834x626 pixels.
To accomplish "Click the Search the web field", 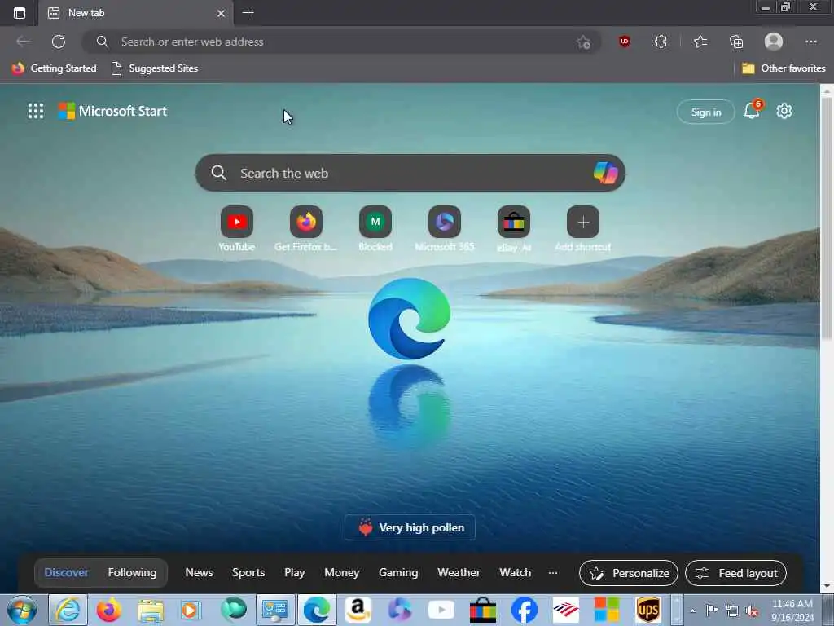I will [410, 173].
